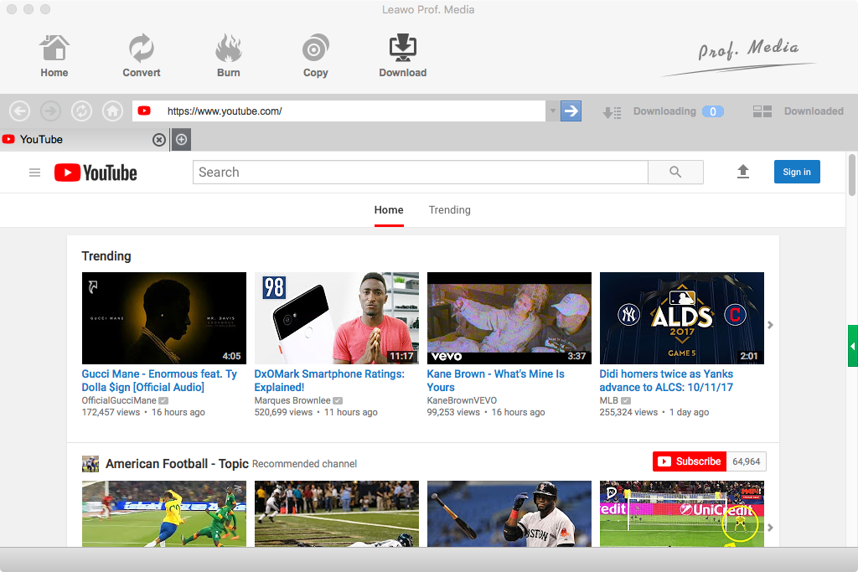Open the URL history dropdown arrow

[552, 111]
